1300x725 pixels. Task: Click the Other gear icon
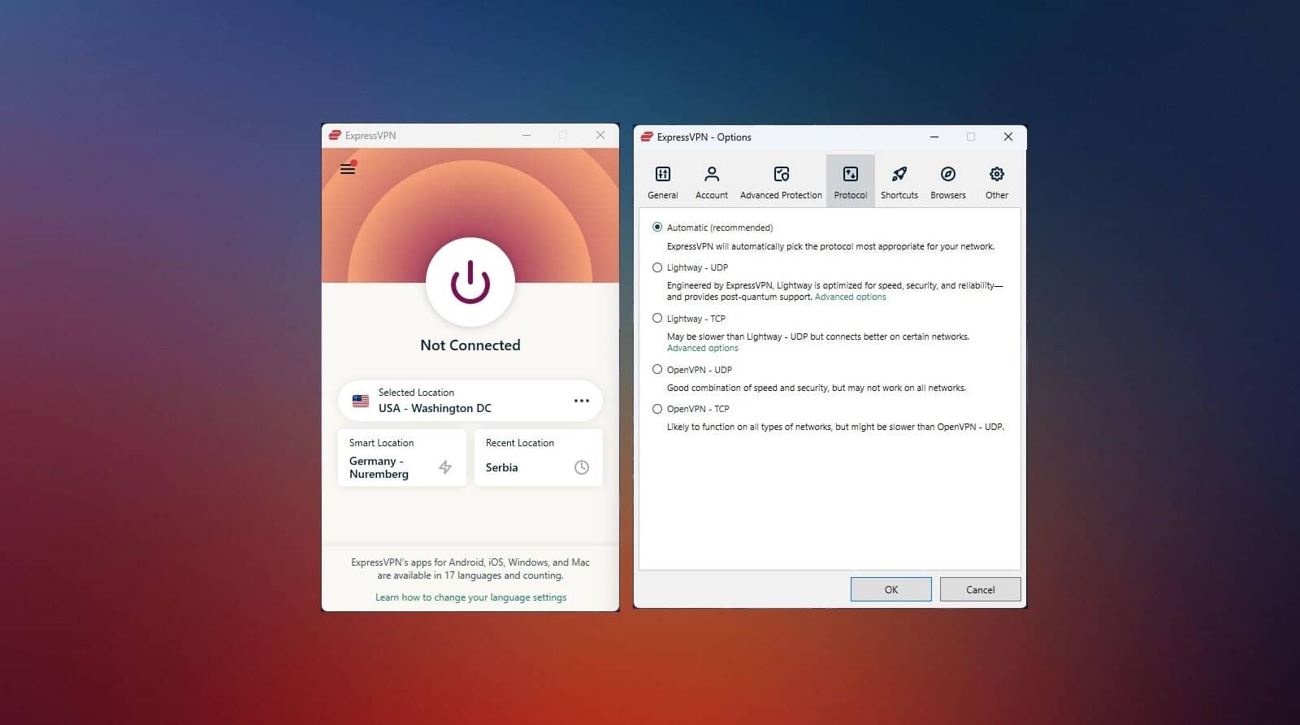[997, 174]
